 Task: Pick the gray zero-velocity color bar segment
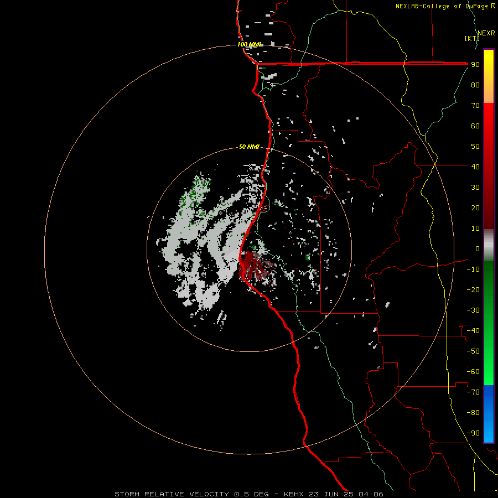pos(489,245)
